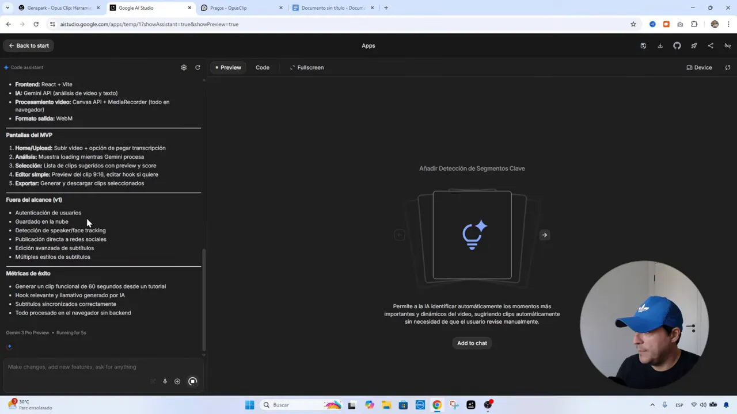The height and width of the screenshot is (414, 737).
Task: Toggle the Device preview mode
Action: [x=698, y=67]
